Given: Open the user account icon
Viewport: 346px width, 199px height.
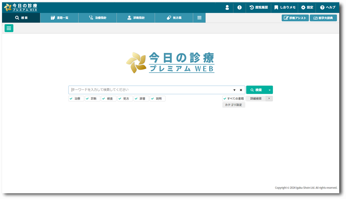Looking at the screenshot, I should (x=227, y=7).
